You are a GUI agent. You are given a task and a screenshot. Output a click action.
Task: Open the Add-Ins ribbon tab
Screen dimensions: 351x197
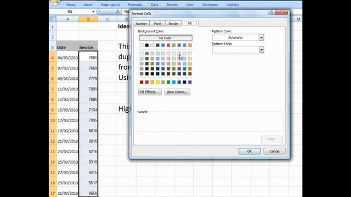[233, 5]
